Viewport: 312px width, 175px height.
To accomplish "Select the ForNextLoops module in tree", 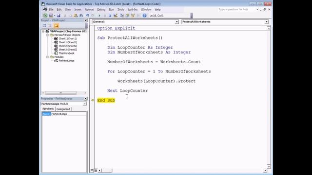I will (66, 60).
